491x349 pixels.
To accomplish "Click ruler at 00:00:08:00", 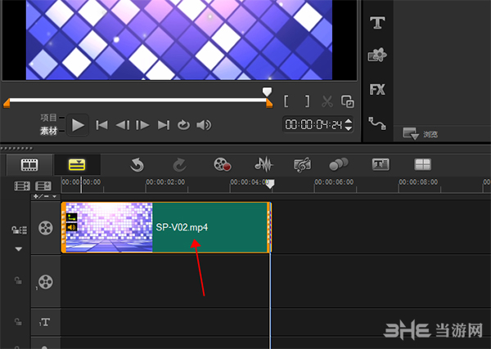I will pyautogui.click(x=418, y=182).
